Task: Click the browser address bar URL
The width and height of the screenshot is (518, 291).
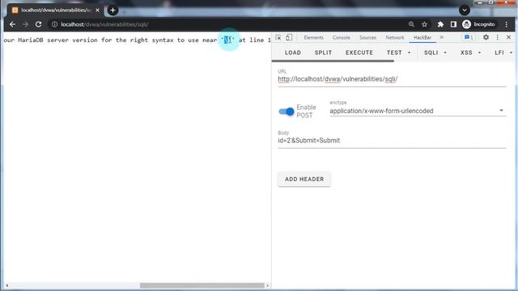Action: point(104,24)
